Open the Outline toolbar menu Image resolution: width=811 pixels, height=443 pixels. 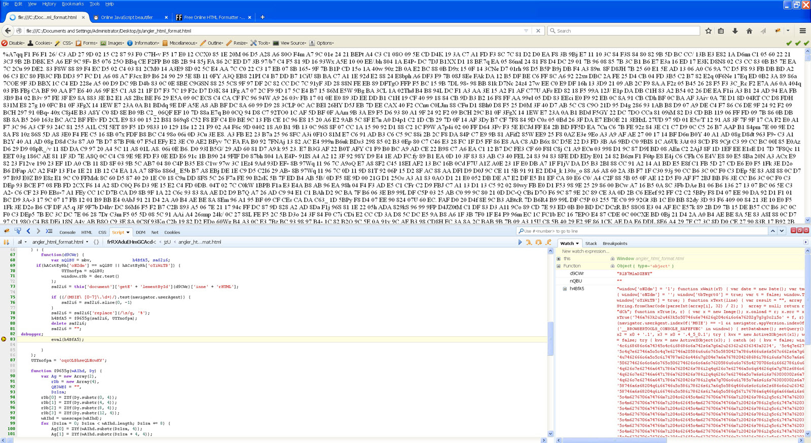click(212, 43)
